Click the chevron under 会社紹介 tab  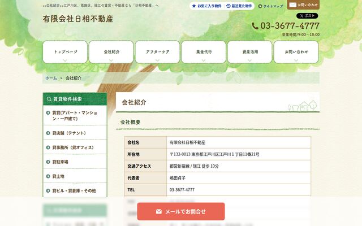pos(111,60)
